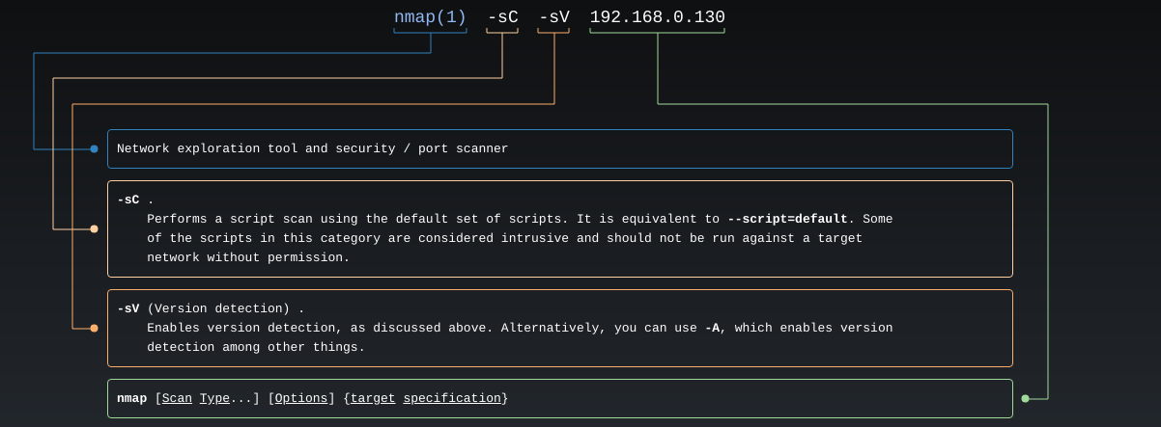Click the underlined 'Options' text
The image size is (1161, 427).
click(x=301, y=398)
